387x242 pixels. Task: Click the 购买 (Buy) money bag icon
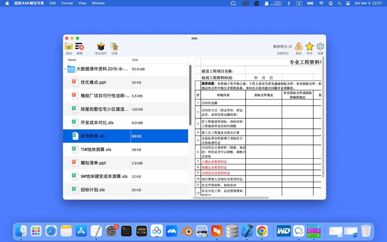pyautogui.click(x=298, y=46)
